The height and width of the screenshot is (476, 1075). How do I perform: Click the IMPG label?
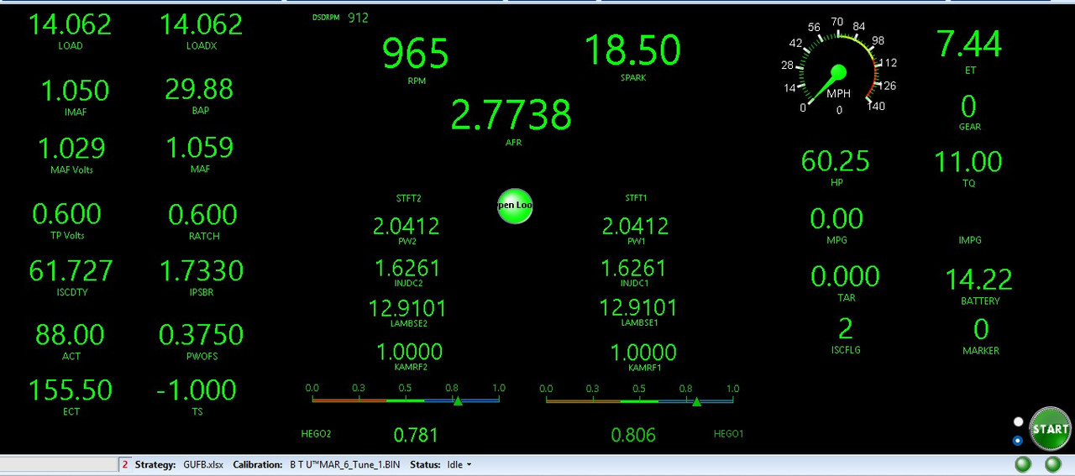(970, 240)
